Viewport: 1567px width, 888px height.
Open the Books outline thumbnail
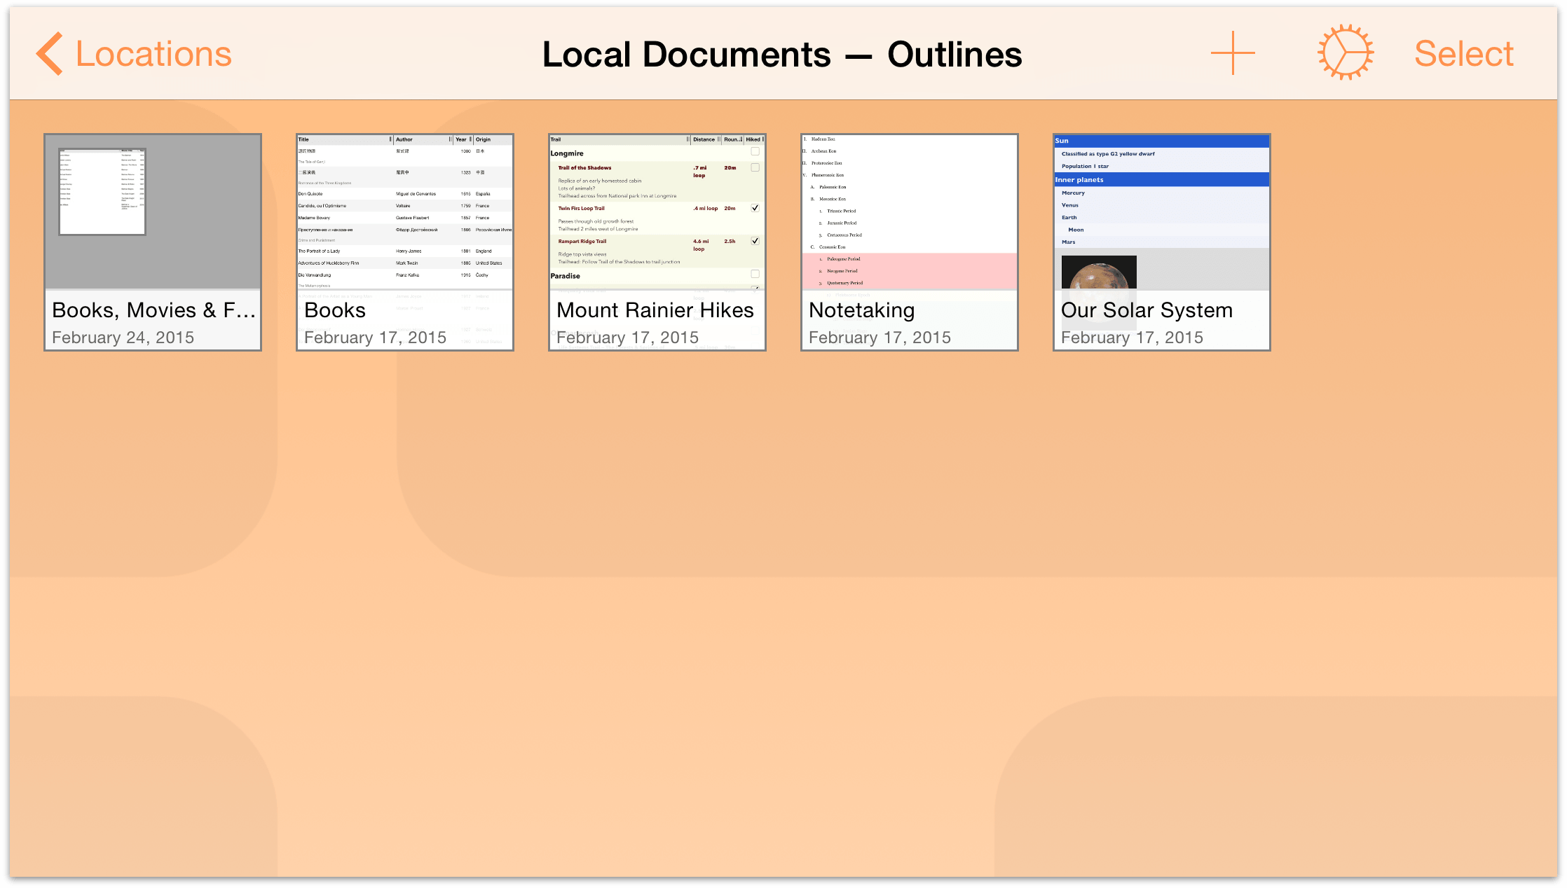[405, 242]
